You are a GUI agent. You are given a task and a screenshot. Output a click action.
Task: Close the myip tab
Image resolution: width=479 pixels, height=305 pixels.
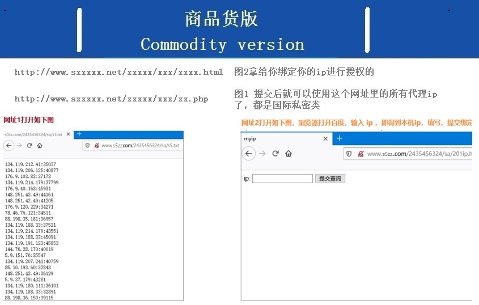click(x=325, y=139)
